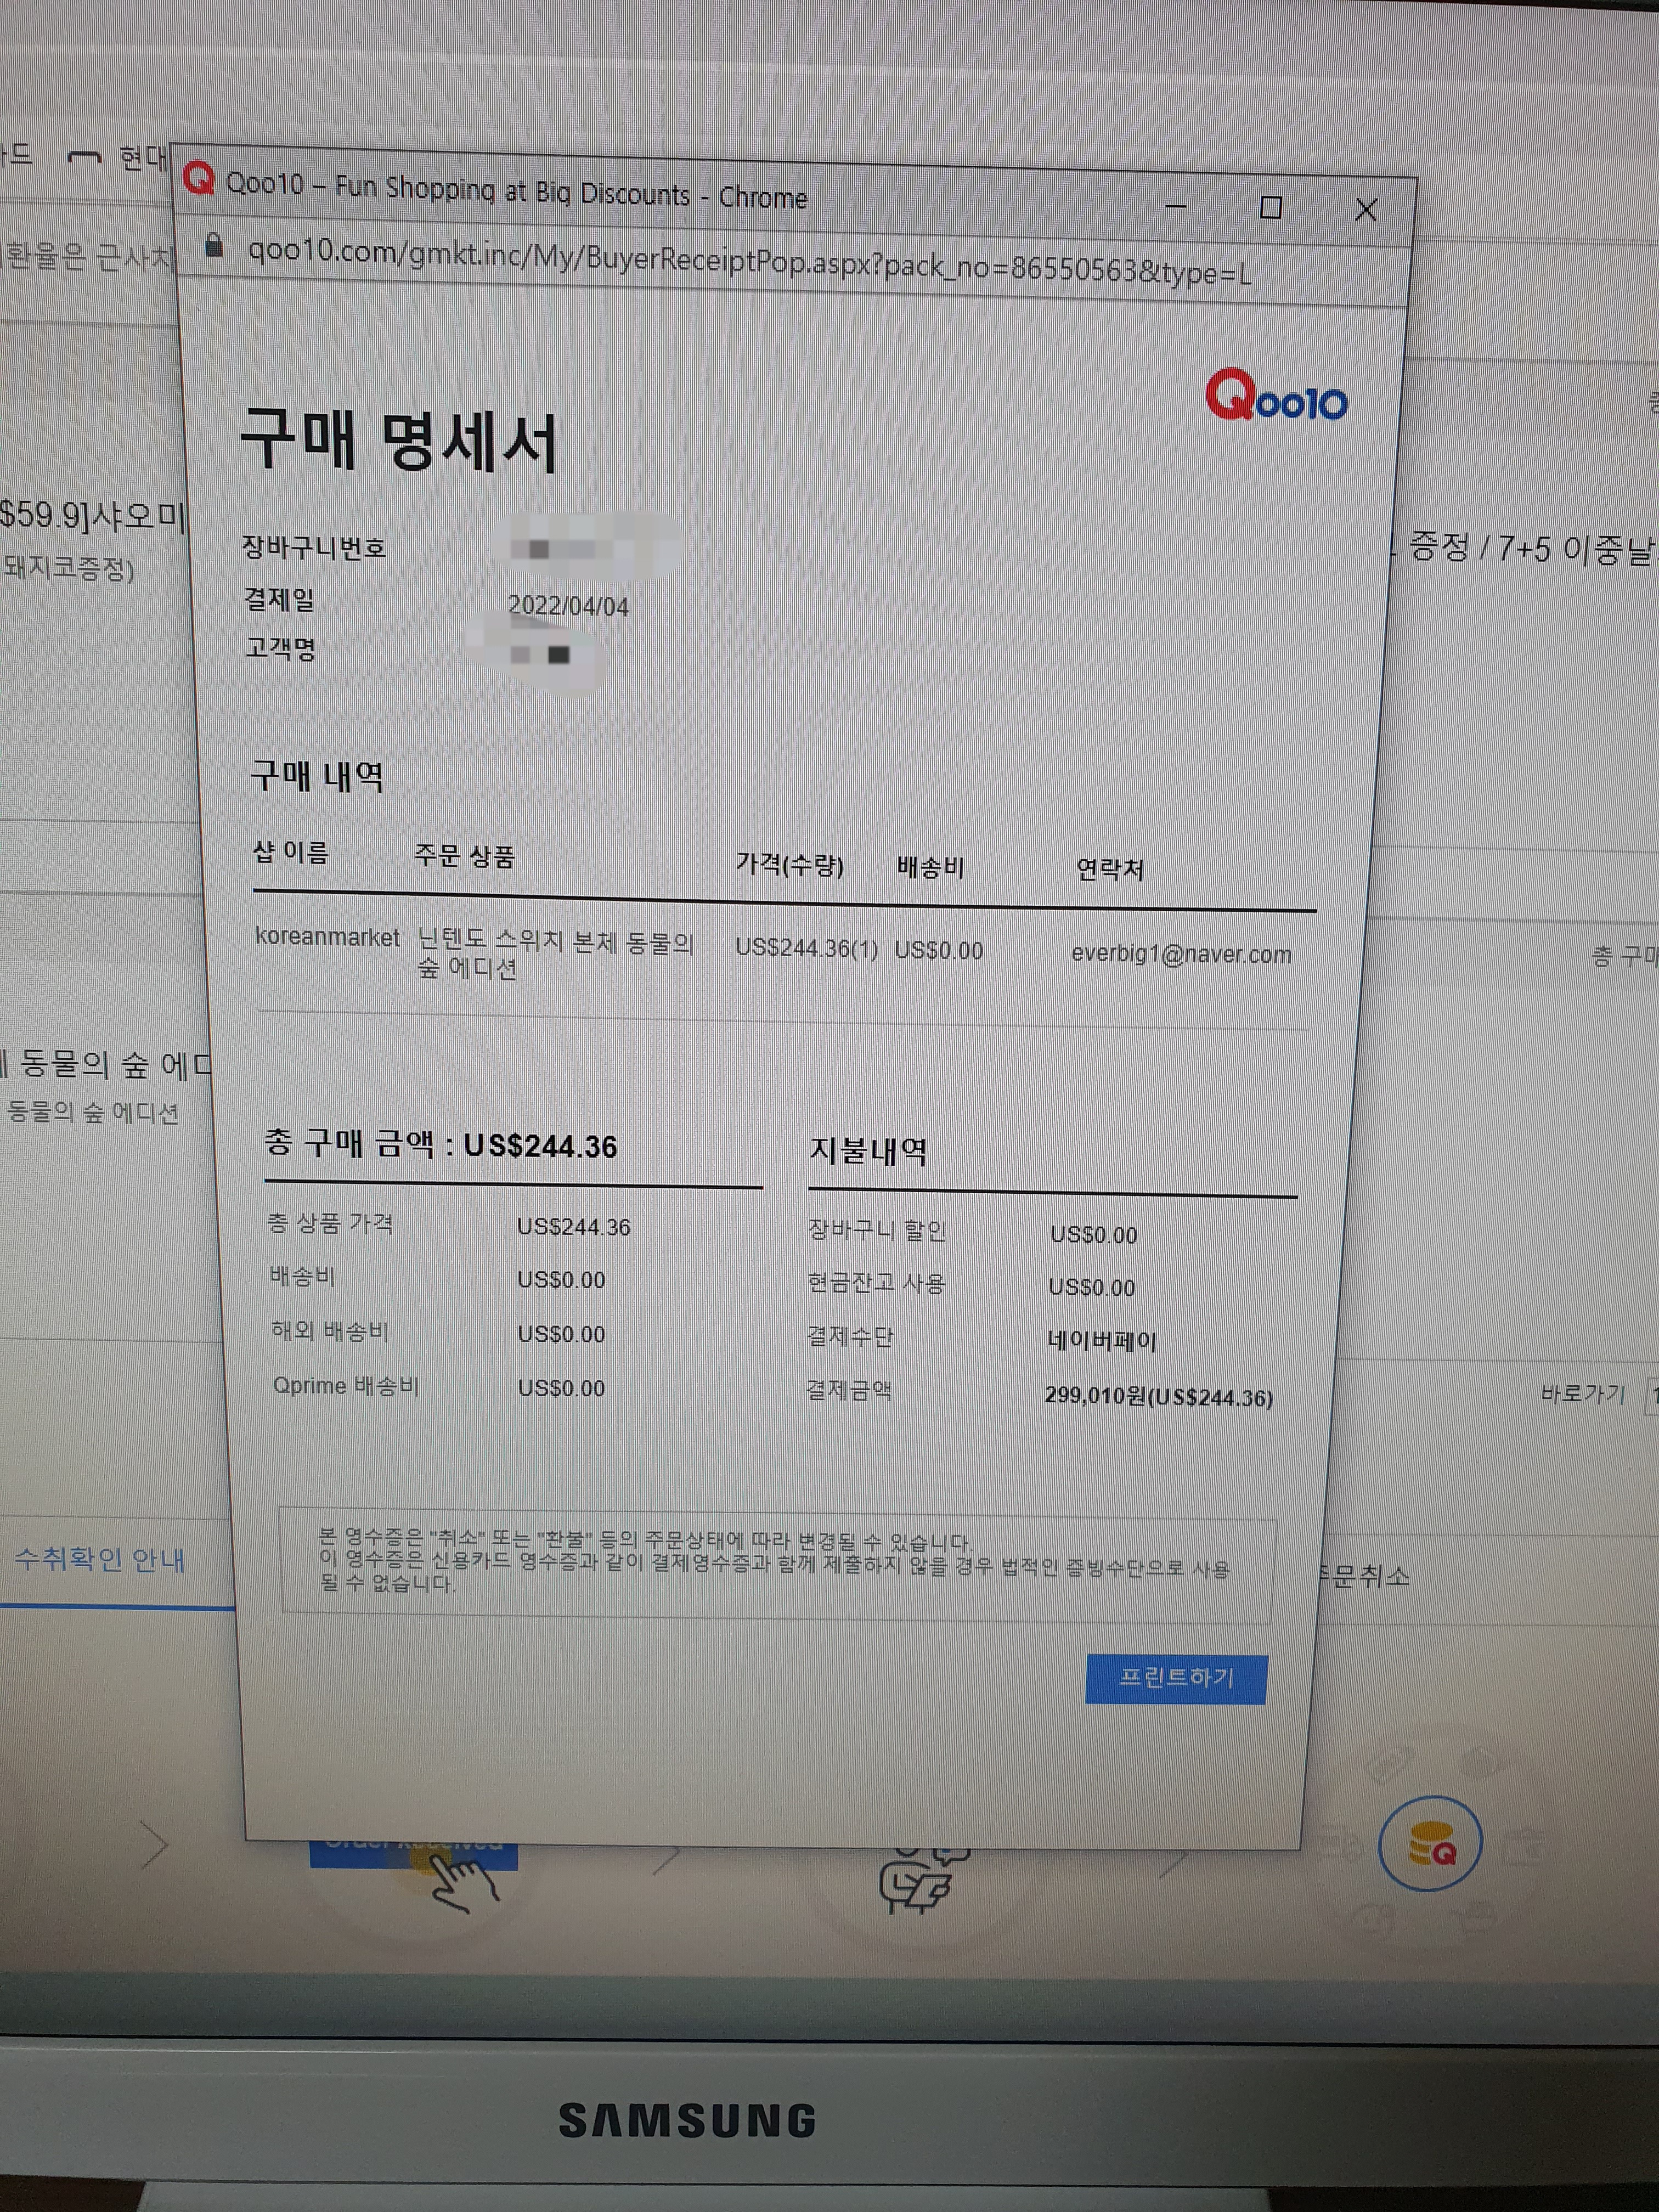1659x2212 pixels.
Task: Maximize the receipt popup window
Action: point(1271,208)
